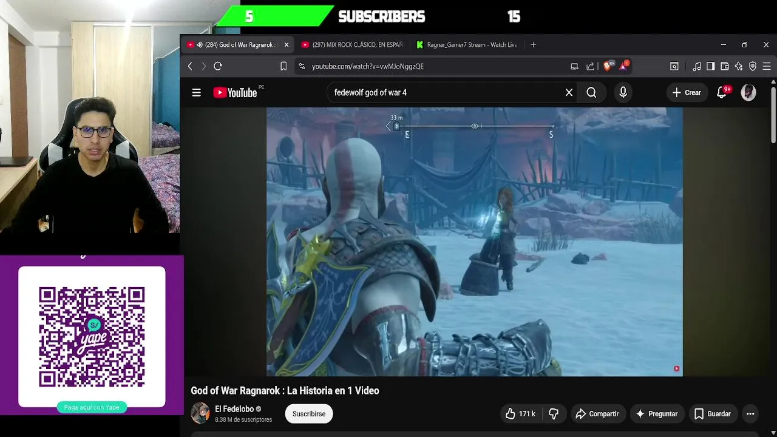
Task: Click the video player to pause
Action: click(x=475, y=242)
